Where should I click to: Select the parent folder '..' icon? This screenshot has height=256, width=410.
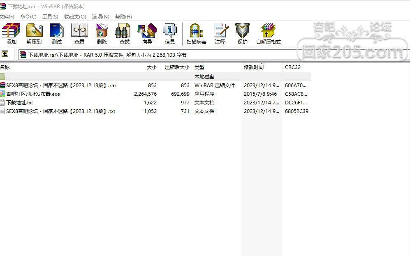(x=2, y=76)
